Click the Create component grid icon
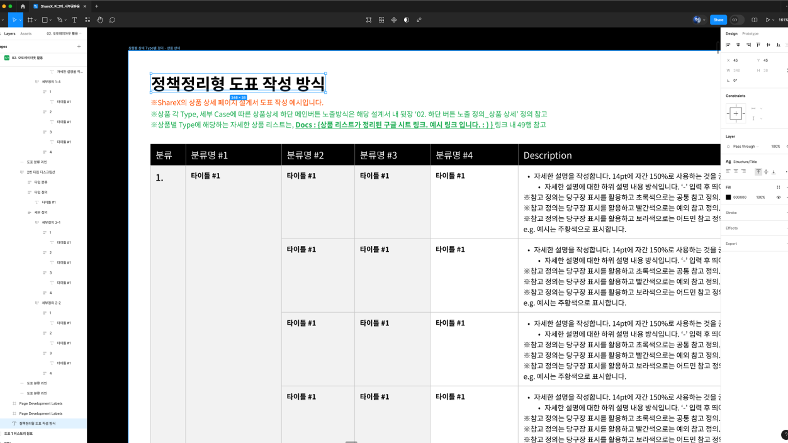This screenshot has height=443, width=788. click(381, 20)
